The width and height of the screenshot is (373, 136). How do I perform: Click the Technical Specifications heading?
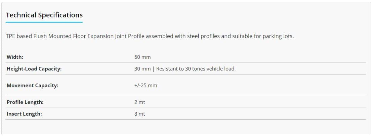(x=44, y=15)
